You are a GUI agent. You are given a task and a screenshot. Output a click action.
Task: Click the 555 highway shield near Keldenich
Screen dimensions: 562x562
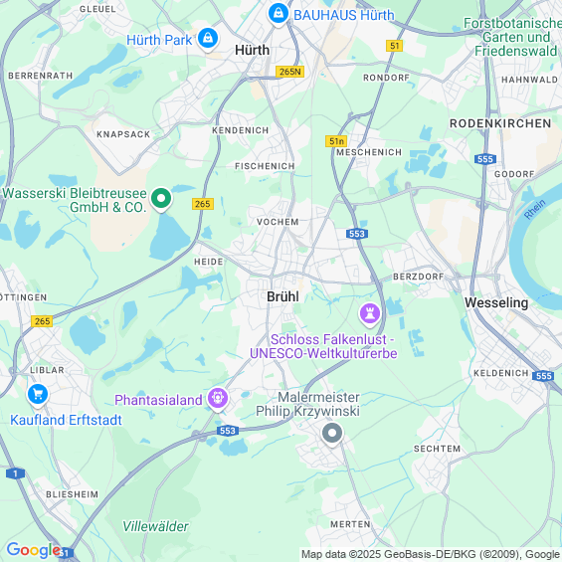point(543,376)
